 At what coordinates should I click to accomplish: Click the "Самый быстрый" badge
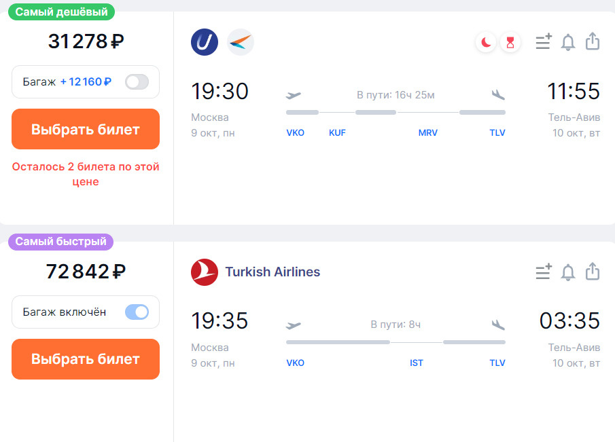[60, 242]
